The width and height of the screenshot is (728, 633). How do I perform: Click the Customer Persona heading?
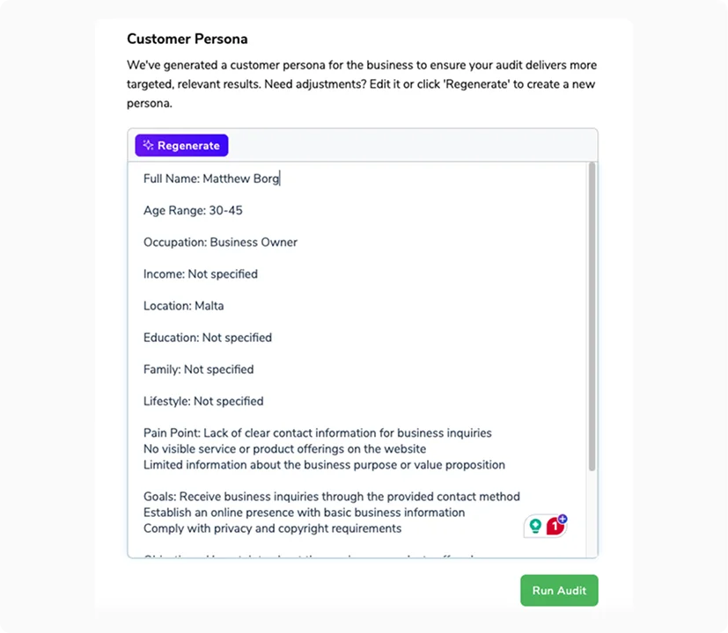coord(188,39)
